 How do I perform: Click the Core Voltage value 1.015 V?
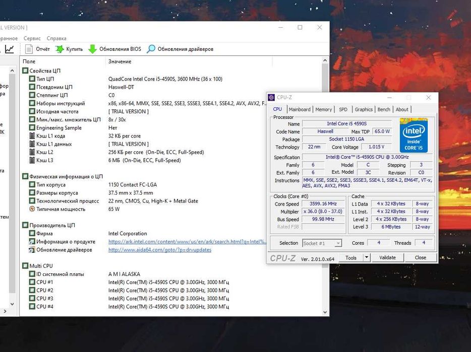(x=376, y=147)
